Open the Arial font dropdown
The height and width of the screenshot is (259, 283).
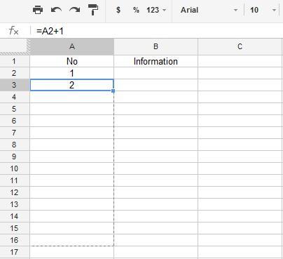point(209,10)
